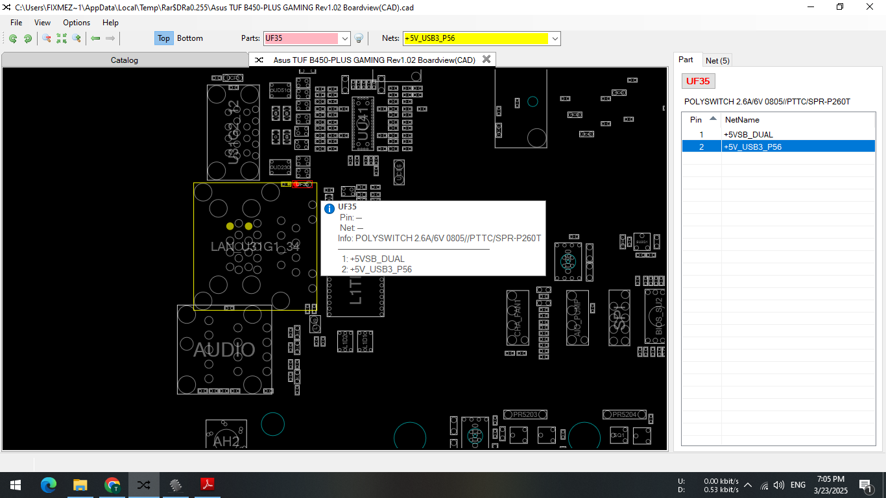Click the light bulb icon beside Parts
The image size is (886, 498).
point(359,38)
